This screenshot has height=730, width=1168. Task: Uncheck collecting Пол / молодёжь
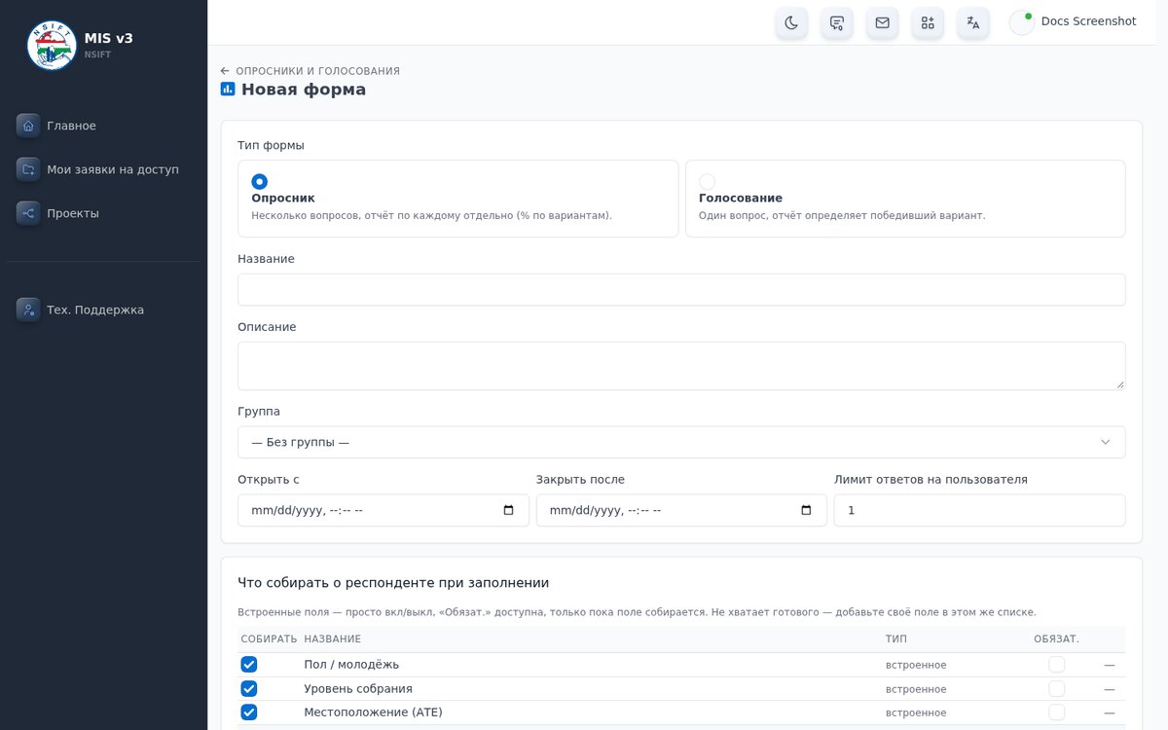tap(249, 664)
